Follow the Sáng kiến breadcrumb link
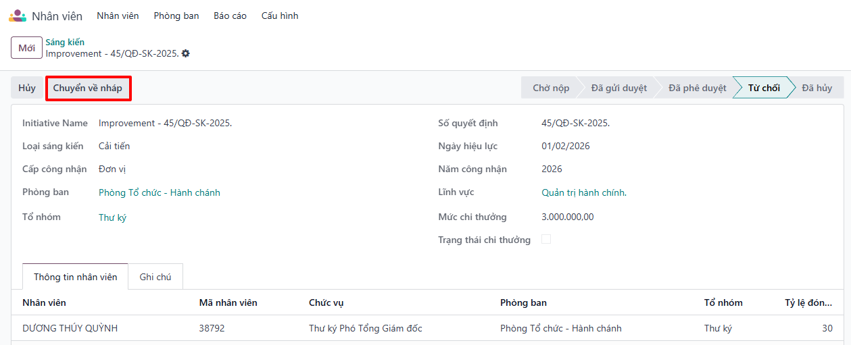 pyautogui.click(x=65, y=42)
